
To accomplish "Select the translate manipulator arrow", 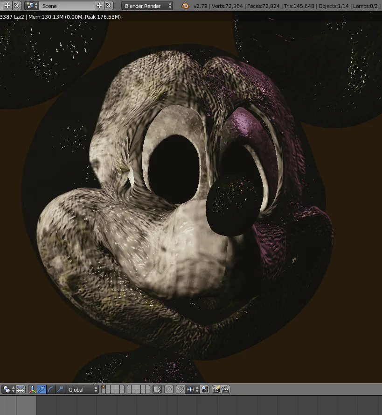I will pyautogui.click(x=42, y=389).
